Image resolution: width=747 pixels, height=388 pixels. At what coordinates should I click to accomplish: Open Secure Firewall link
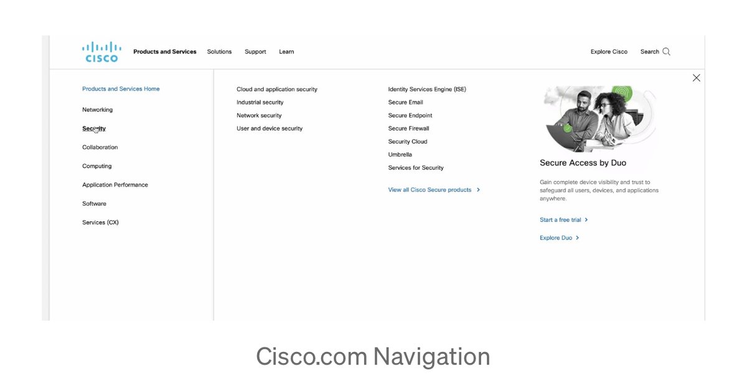(408, 129)
